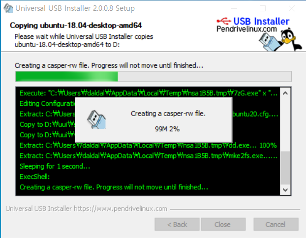Click the USB drive icon in popup
The width and height of the screenshot is (306, 238).
coord(96,119)
